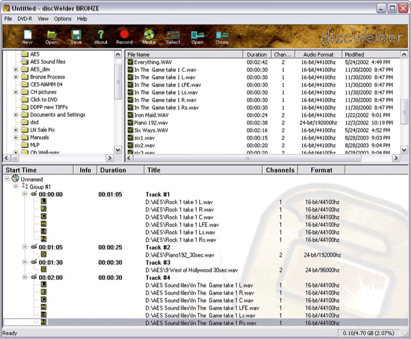Select the L channel icon under Track #4
The width and height of the screenshot is (411, 339).
pyautogui.click(x=43, y=285)
